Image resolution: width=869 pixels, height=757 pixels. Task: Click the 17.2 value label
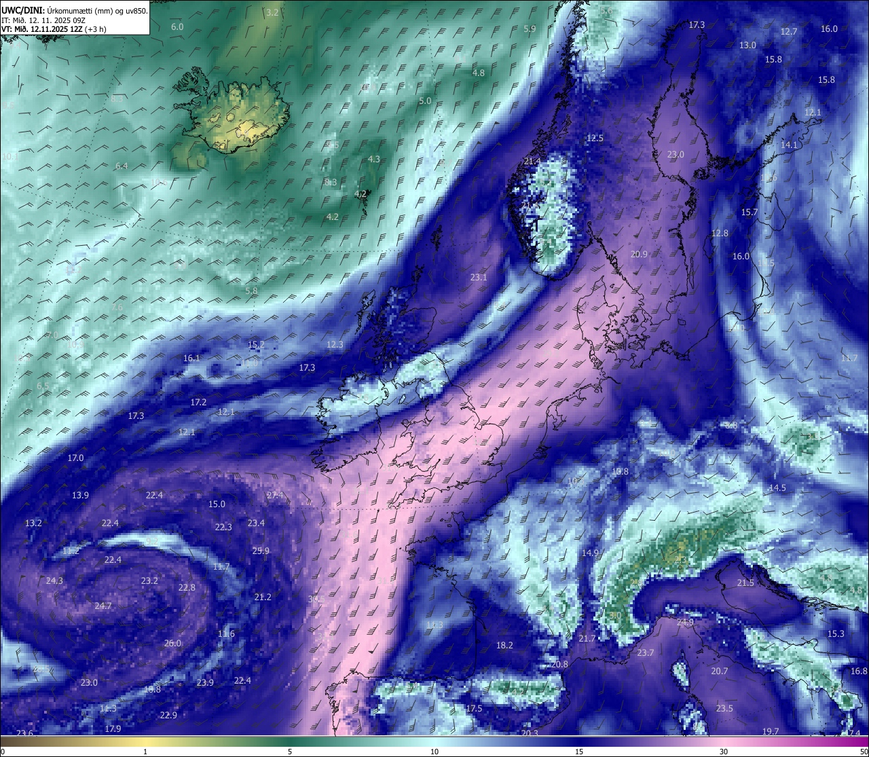click(198, 402)
